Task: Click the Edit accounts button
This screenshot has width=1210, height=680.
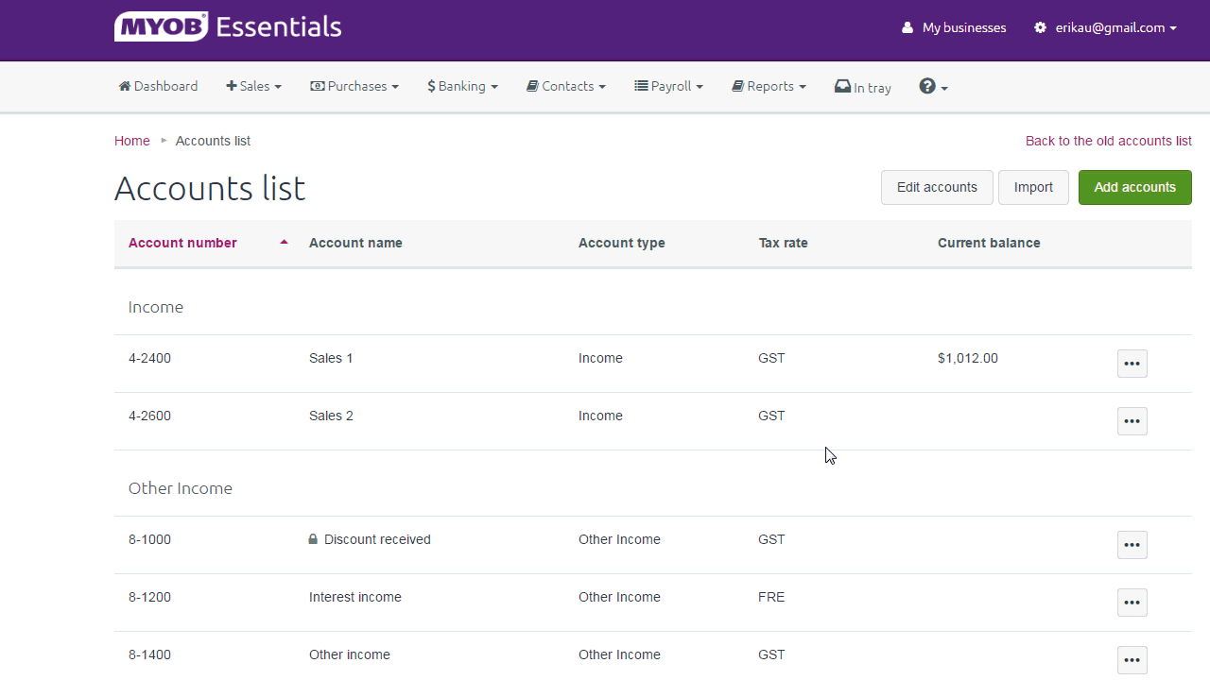Action: (x=936, y=187)
